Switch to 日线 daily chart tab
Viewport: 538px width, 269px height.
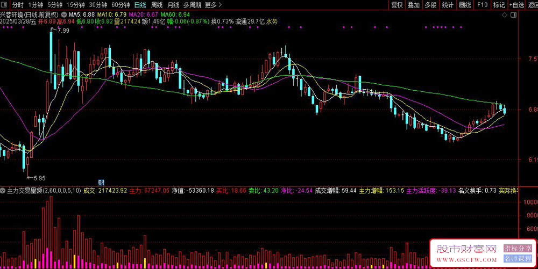(140, 5)
